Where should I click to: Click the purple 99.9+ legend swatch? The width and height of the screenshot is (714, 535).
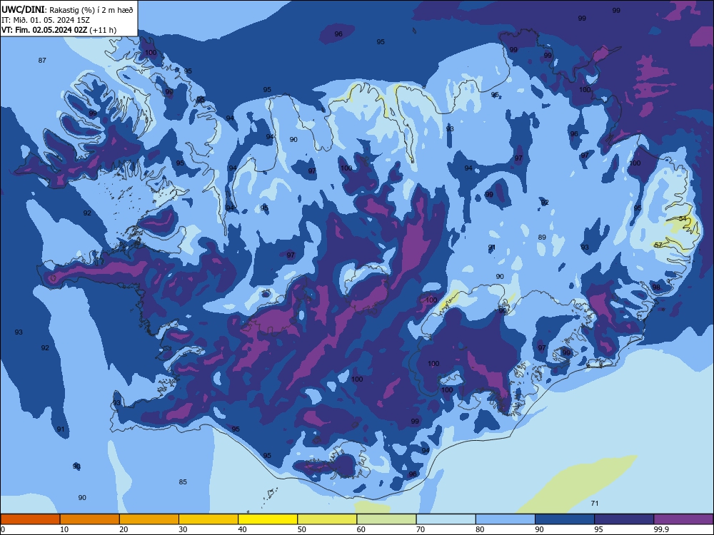tap(683, 519)
